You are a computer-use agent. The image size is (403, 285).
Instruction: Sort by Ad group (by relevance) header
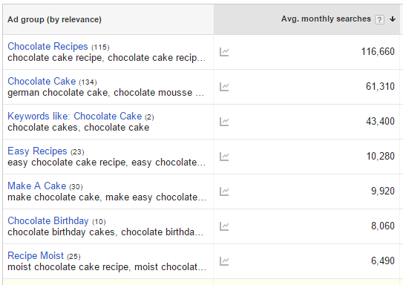[x=54, y=19]
